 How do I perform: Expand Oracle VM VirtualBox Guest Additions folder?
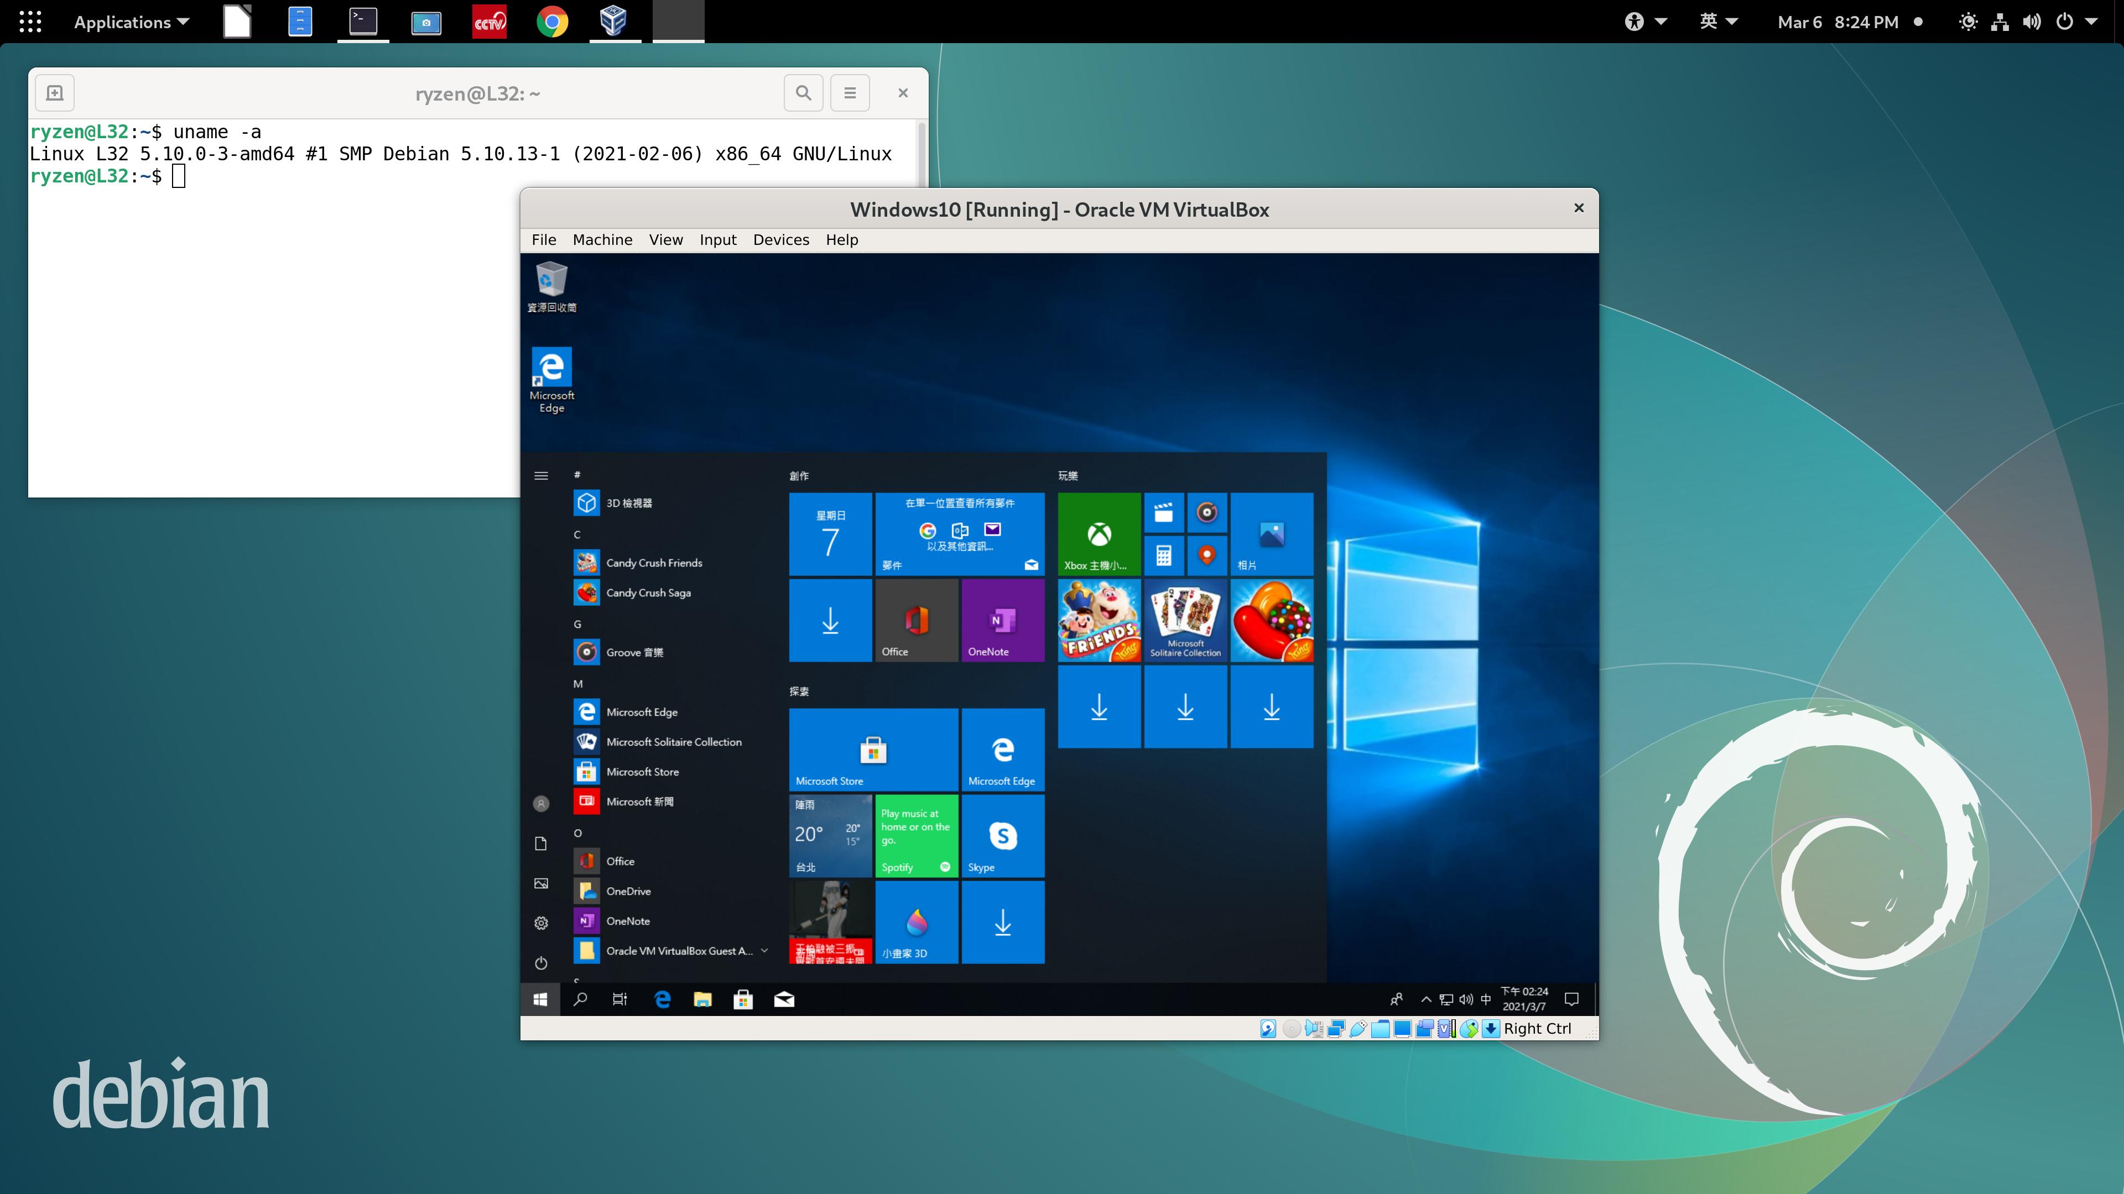click(672, 951)
